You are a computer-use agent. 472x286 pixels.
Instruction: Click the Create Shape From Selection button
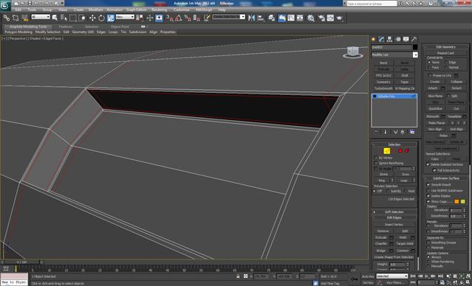point(394,257)
